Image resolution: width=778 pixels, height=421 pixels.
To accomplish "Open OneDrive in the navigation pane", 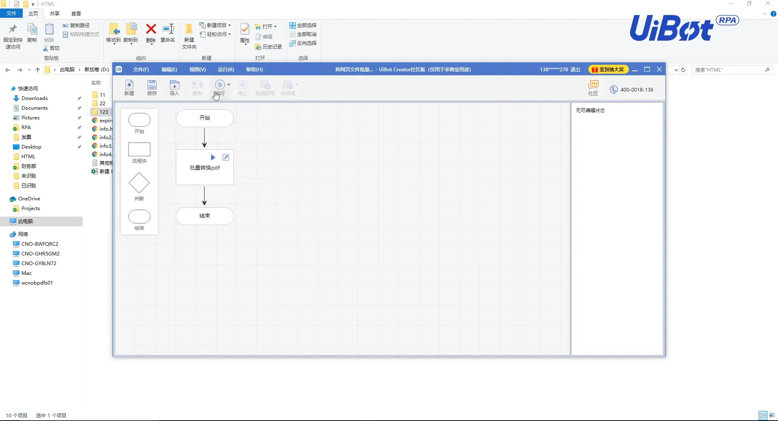I will click(x=29, y=199).
